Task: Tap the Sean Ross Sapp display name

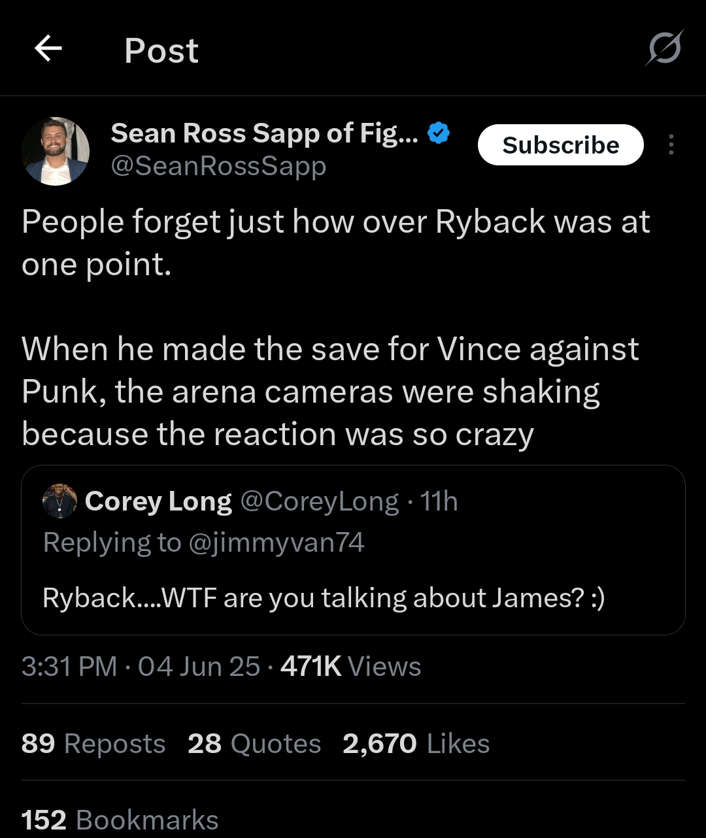Action: (x=265, y=133)
